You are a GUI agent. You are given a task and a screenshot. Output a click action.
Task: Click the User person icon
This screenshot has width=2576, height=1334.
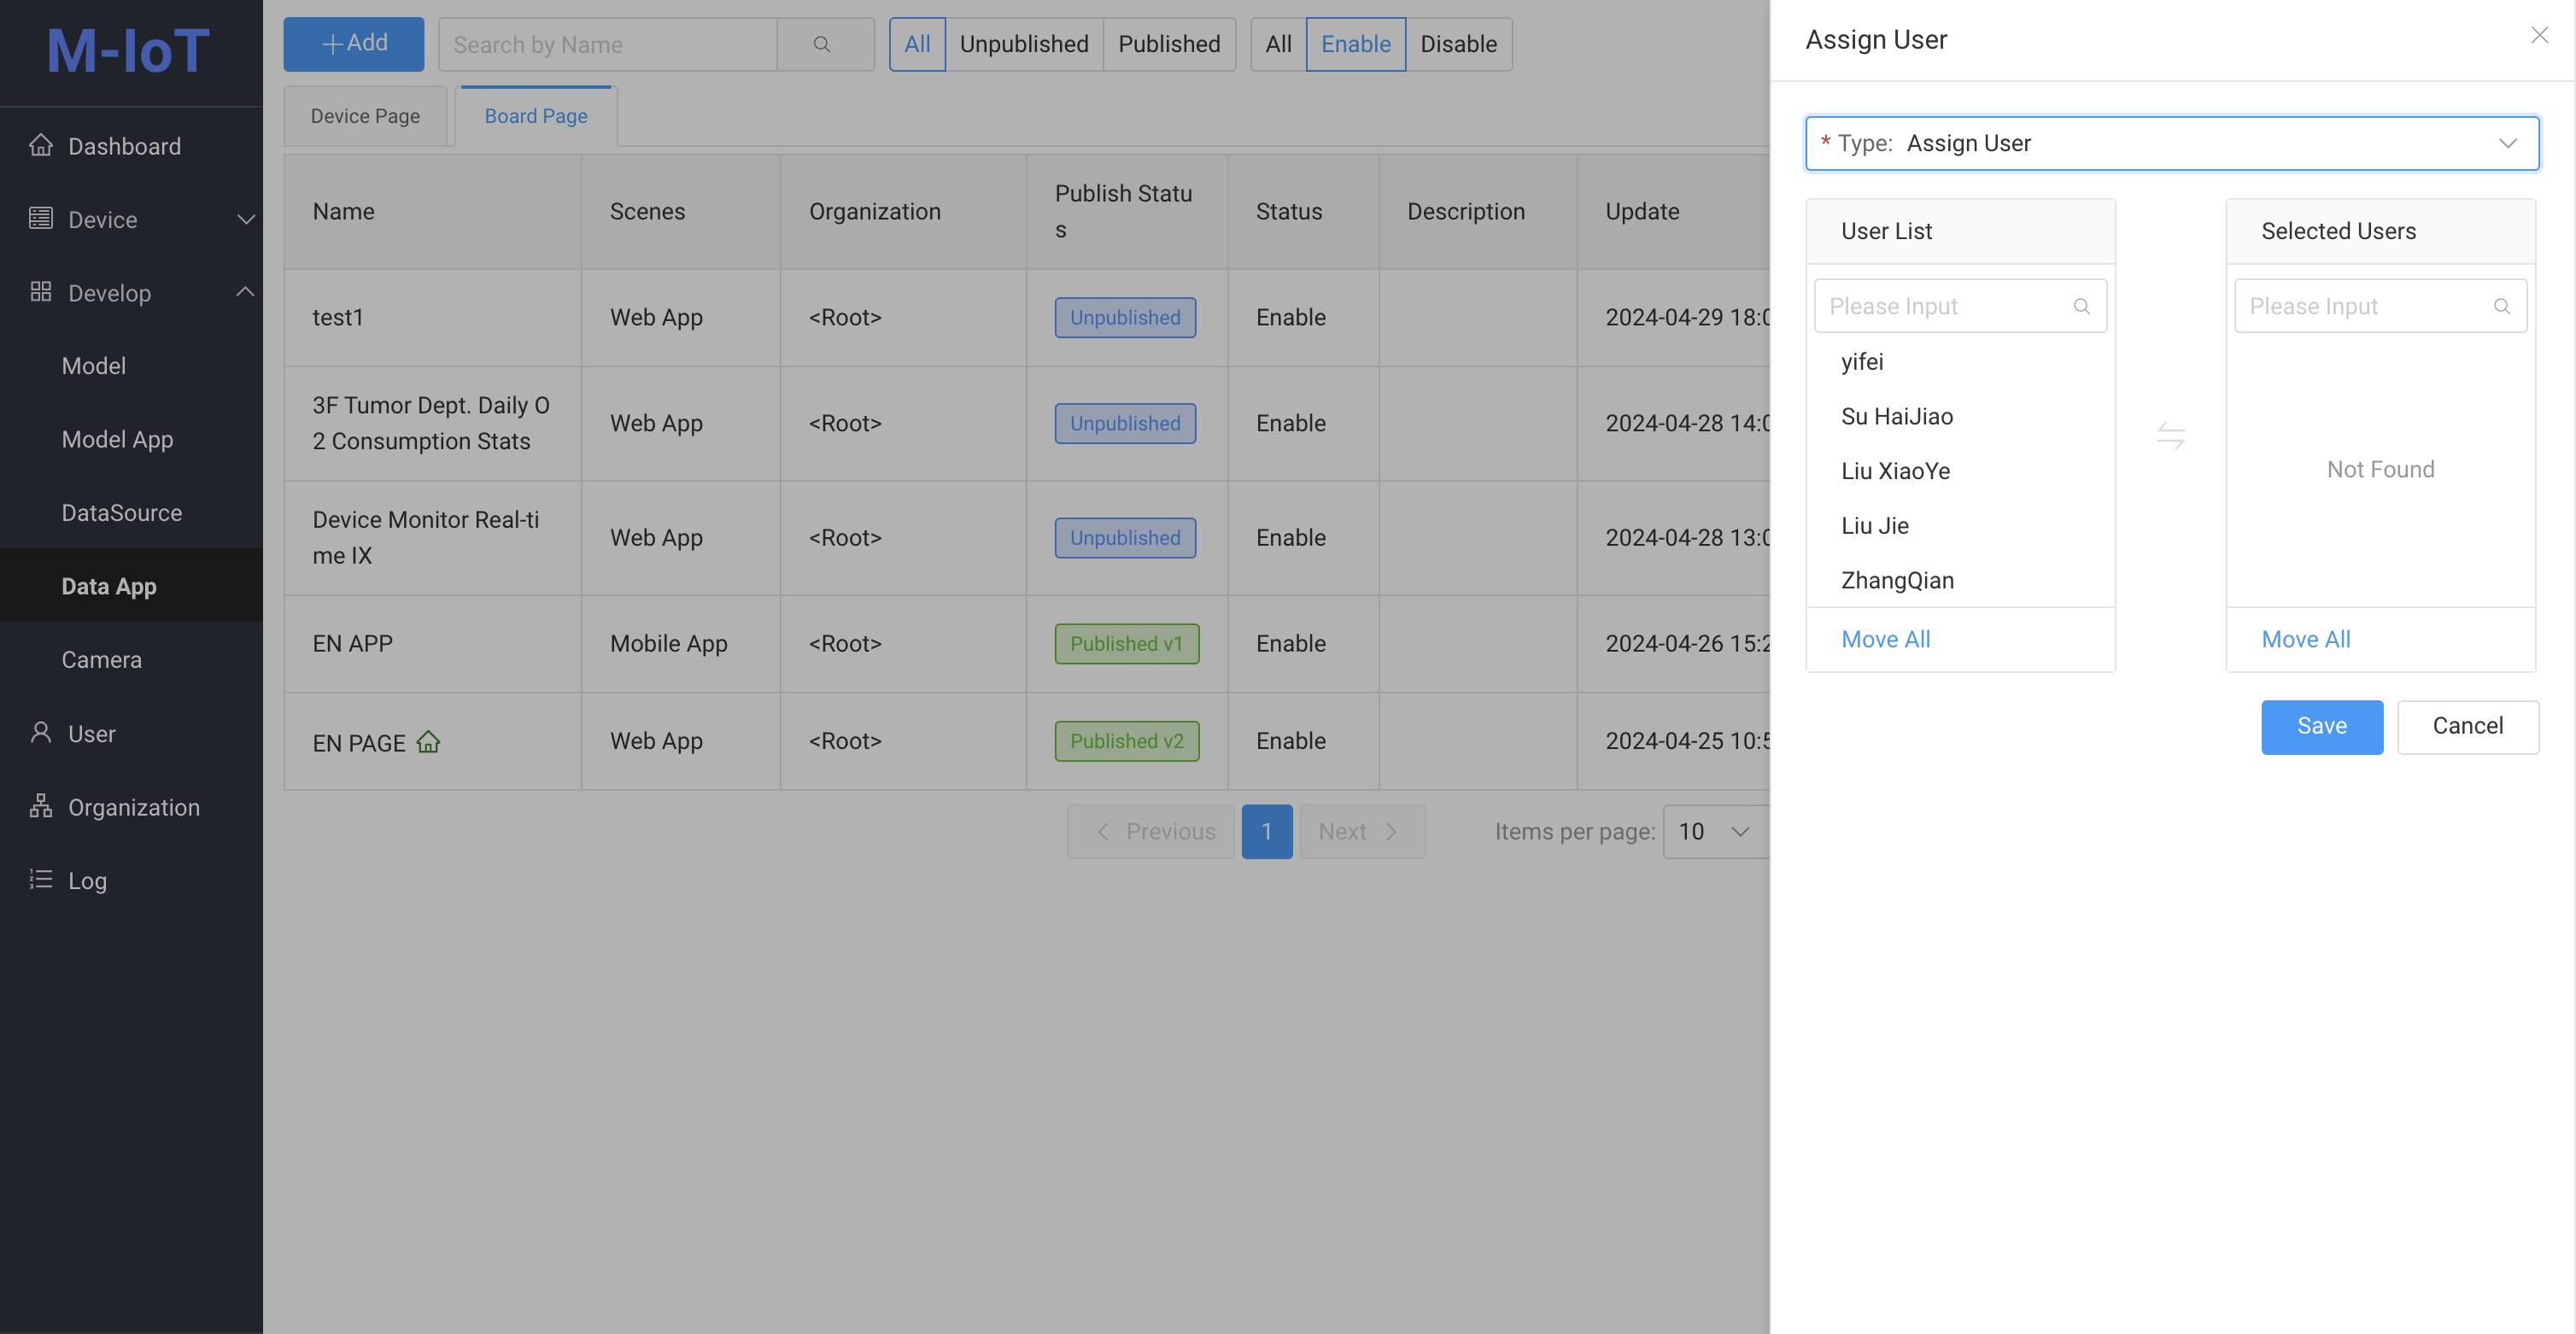[x=40, y=733]
